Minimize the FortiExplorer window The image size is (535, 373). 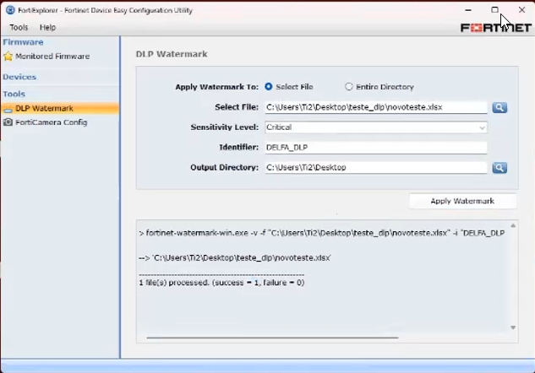468,10
